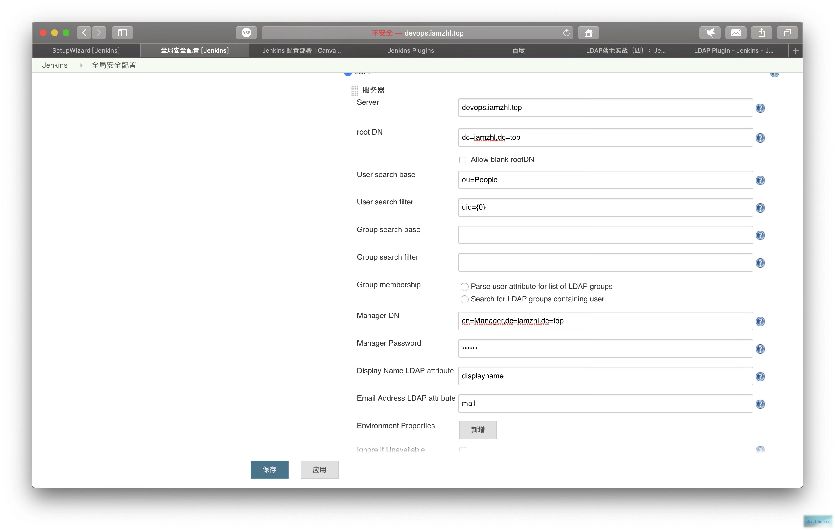The height and width of the screenshot is (530, 835).
Task: Focus the Server input field
Action: click(605, 107)
